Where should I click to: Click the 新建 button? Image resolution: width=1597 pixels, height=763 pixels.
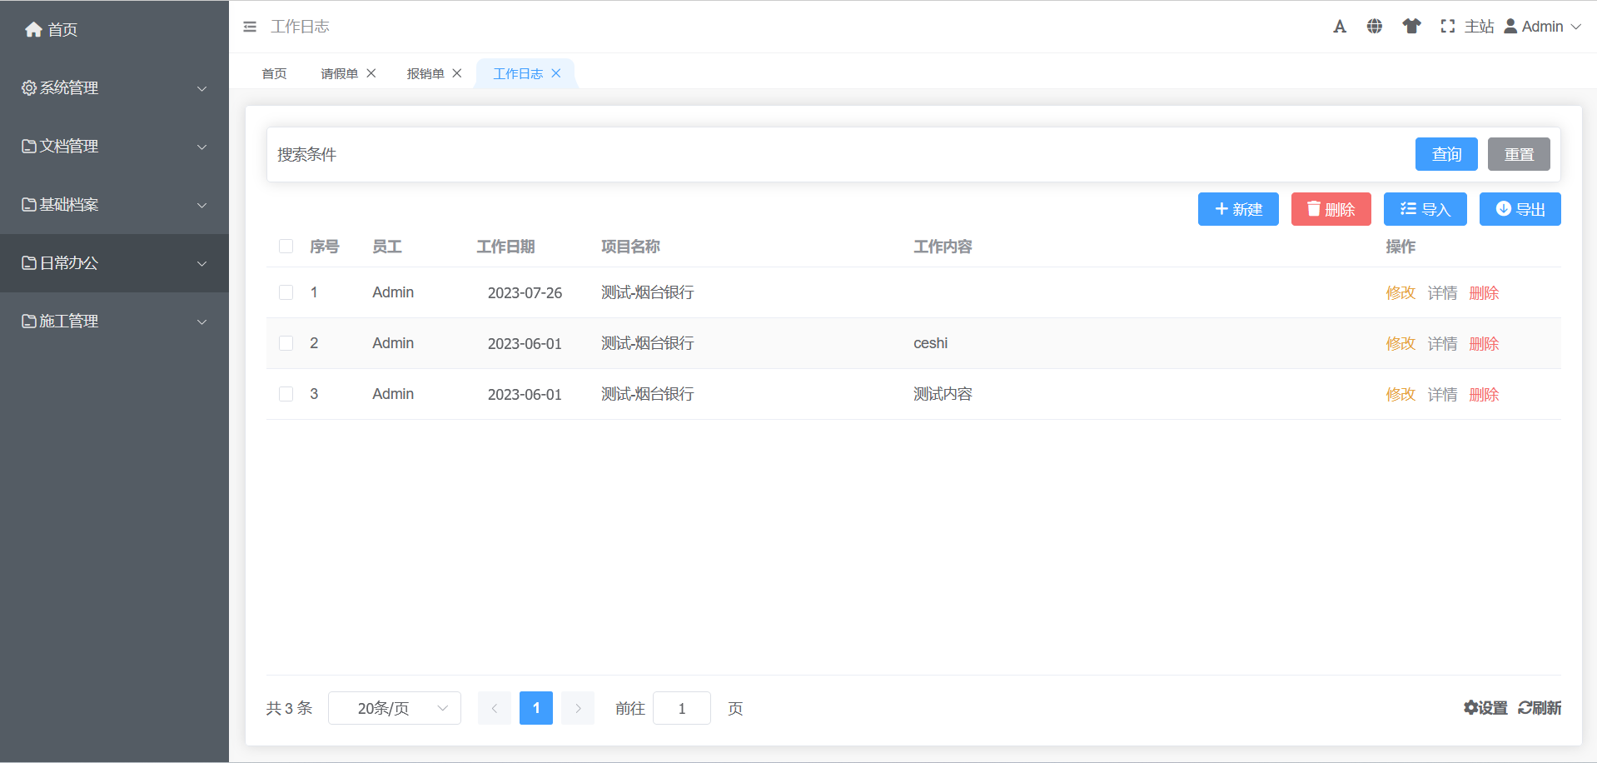point(1238,209)
